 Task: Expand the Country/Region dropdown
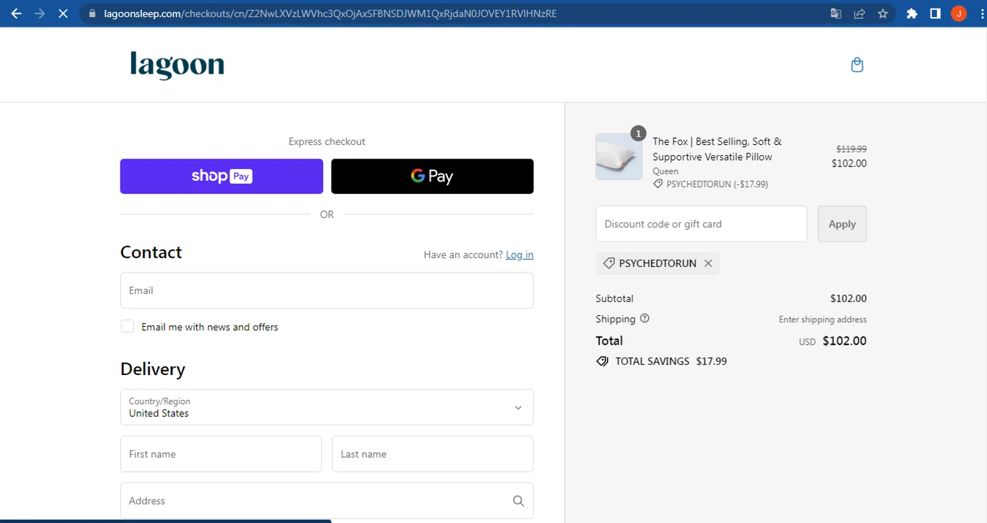pos(326,407)
